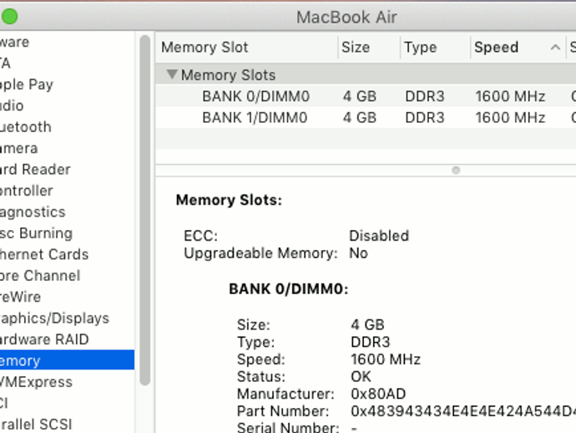Click the 1600 MHz cell for BANK 0

[x=510, y=96]
